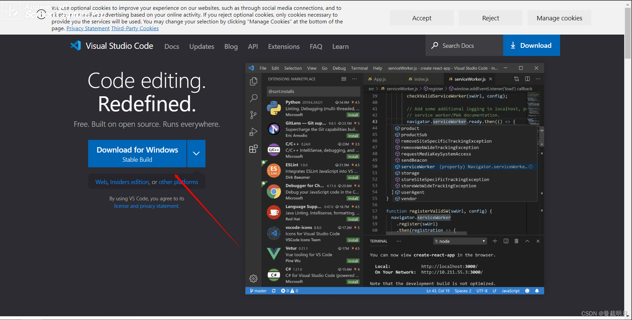Click JavaScript language mode in status bar
Image resolution: width=632 pixels, height=320 pixels.
pos(510,291)
